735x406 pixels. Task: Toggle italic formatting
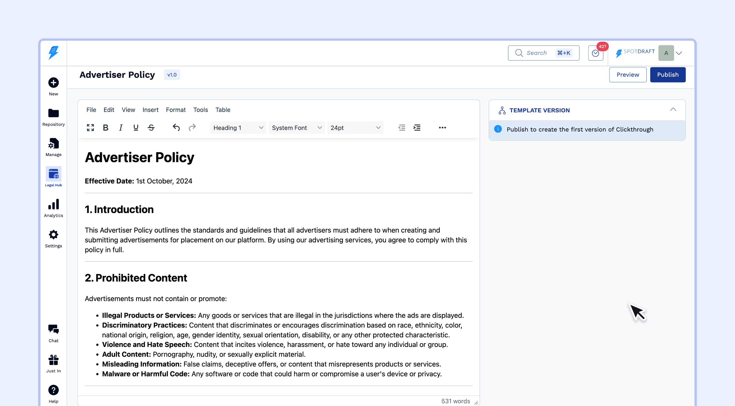tap(121, 128)
